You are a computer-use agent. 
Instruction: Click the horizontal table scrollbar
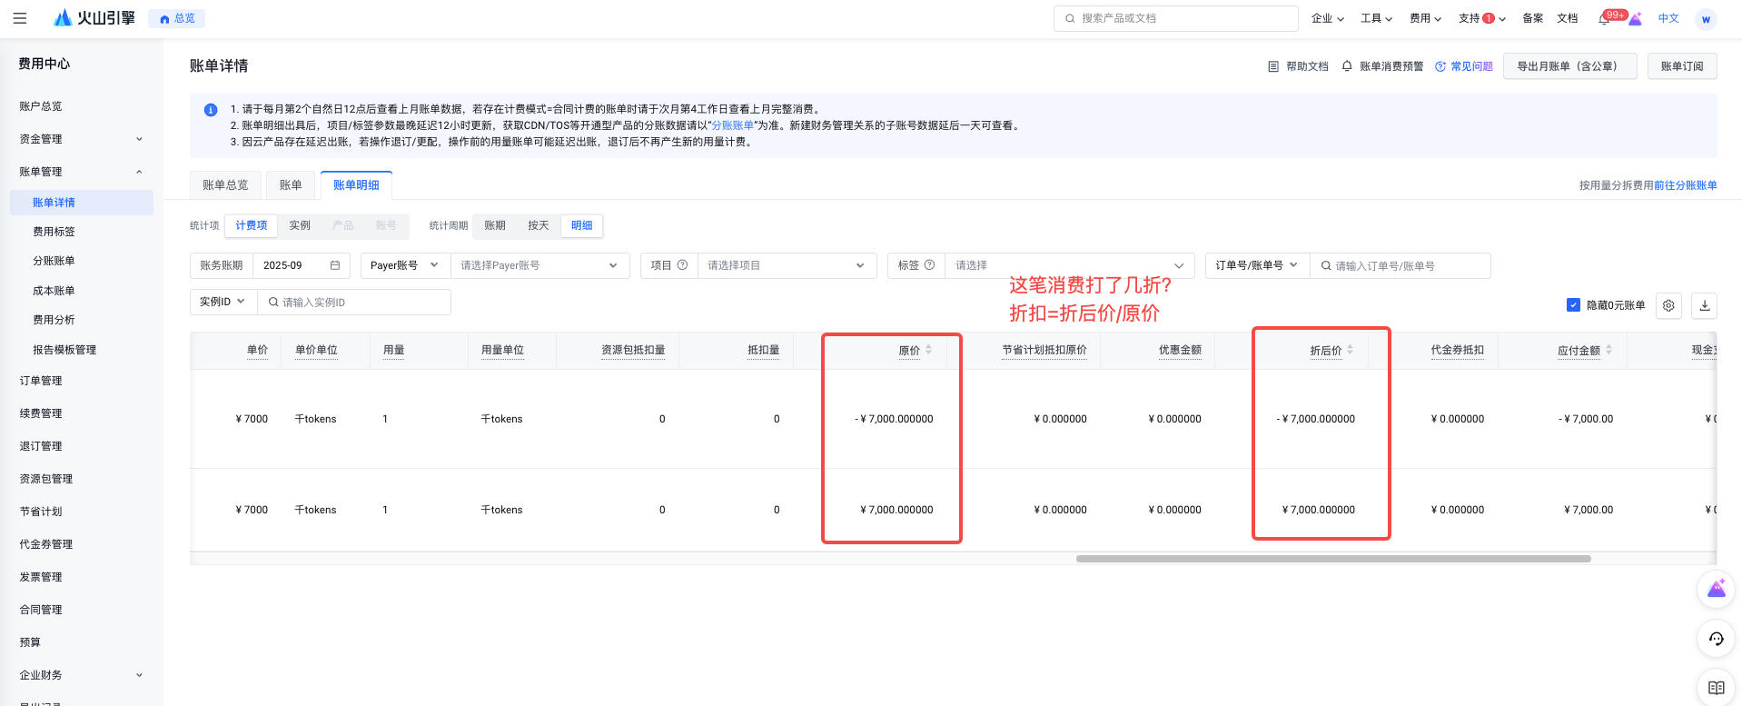[1333, 559]
